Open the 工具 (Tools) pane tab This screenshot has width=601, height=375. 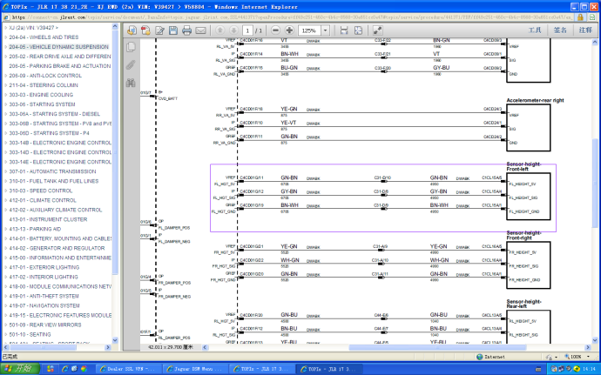point(536,30)
